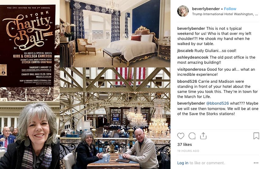This screenshot has height=169, width=265.
Task: Share the post using the share icon
Action: point(203,136)
